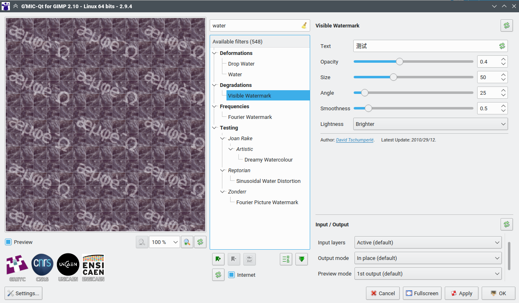Image resolution: width=519 pixels, height=303 pixels.
Task: Collapse the Joan Rake folder
Action: point(222,139)
